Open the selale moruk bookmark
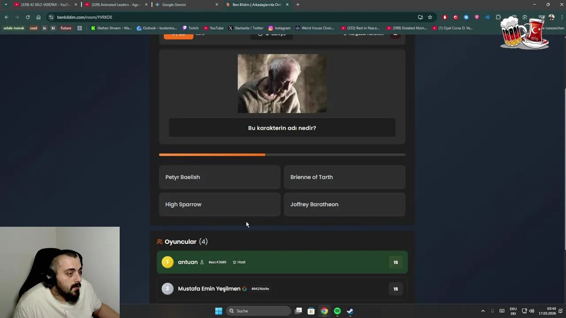566x318 pixels. click(14, 28)
